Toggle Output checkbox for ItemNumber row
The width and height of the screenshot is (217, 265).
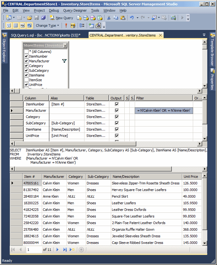117,104
